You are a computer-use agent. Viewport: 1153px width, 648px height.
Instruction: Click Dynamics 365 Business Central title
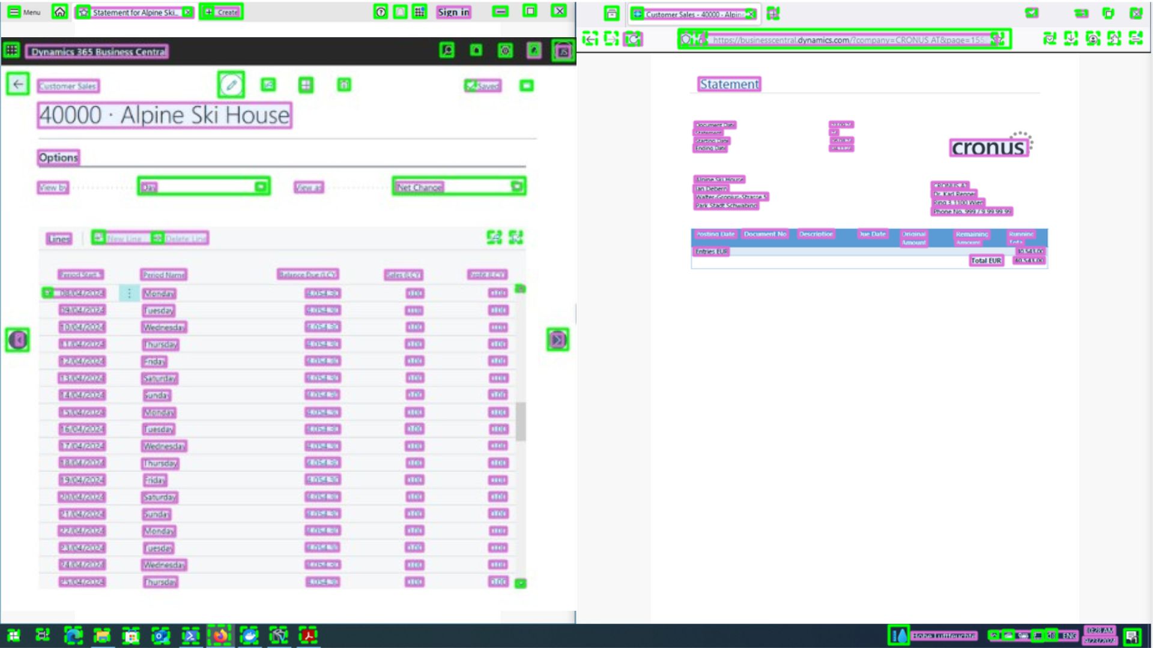pos(97,52)
